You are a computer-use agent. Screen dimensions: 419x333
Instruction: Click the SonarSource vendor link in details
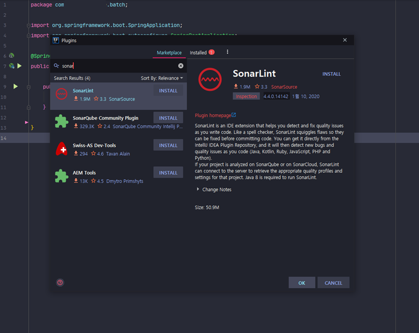pyautogui.click(x=284, y=87)
